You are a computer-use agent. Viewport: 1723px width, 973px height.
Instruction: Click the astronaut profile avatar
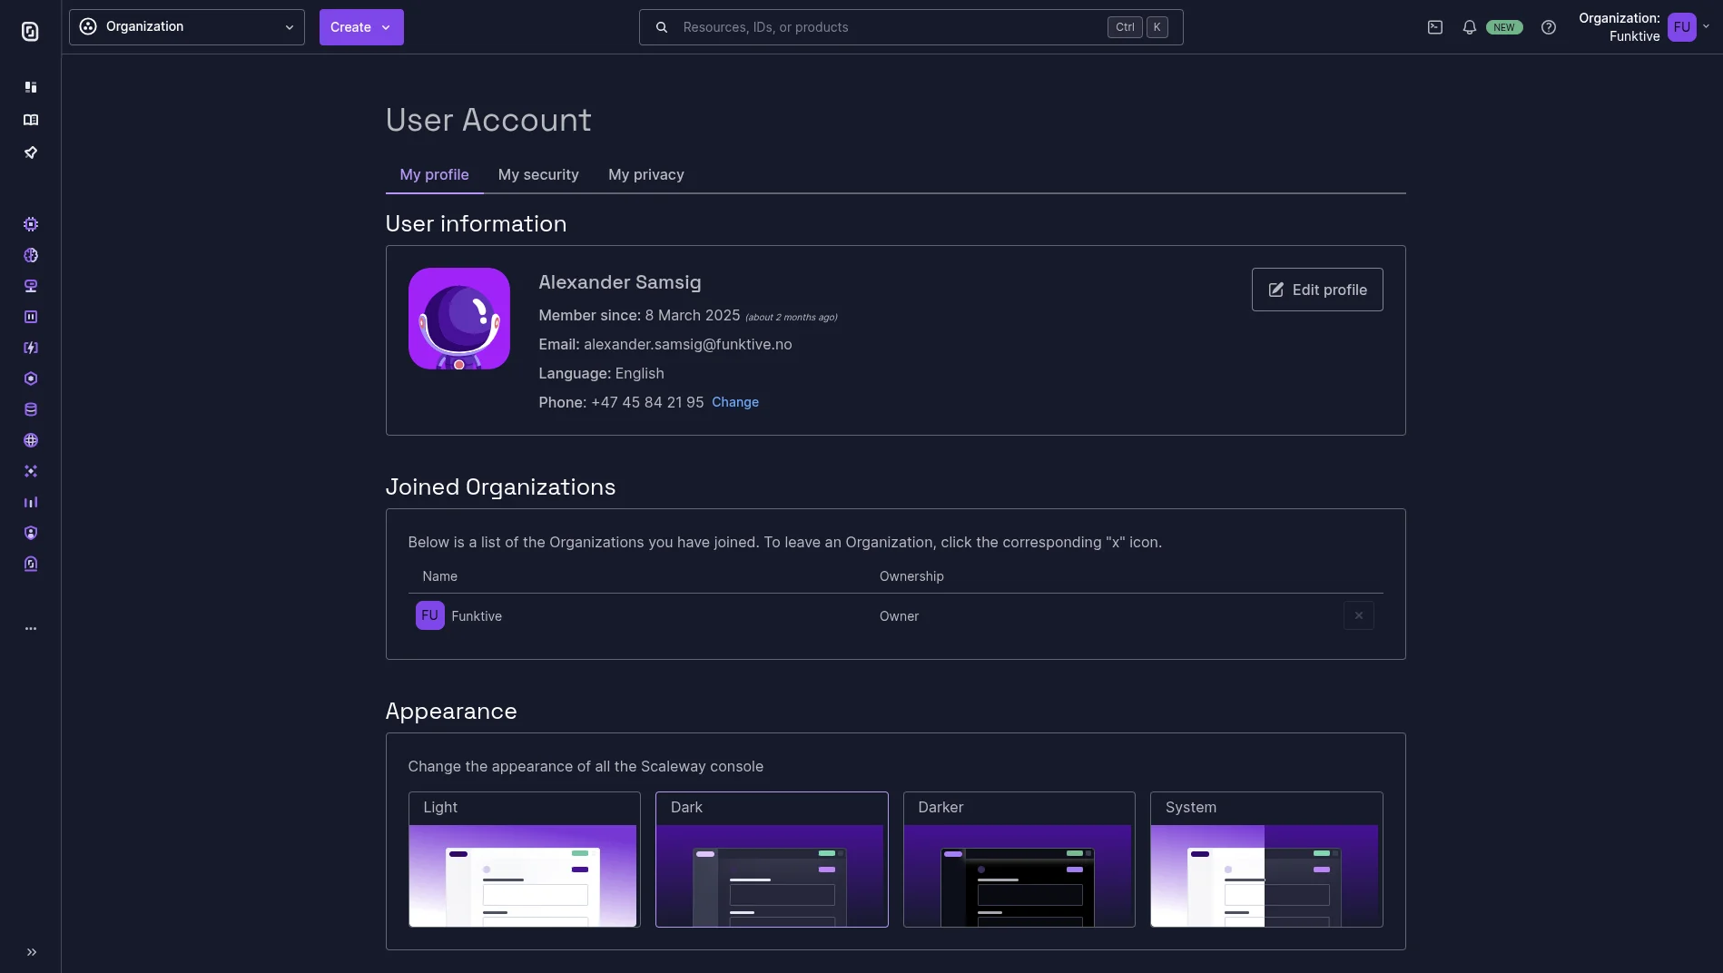pos(459,319)
